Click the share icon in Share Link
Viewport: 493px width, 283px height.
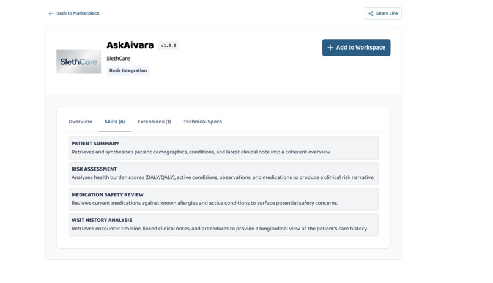pos(371,13)
